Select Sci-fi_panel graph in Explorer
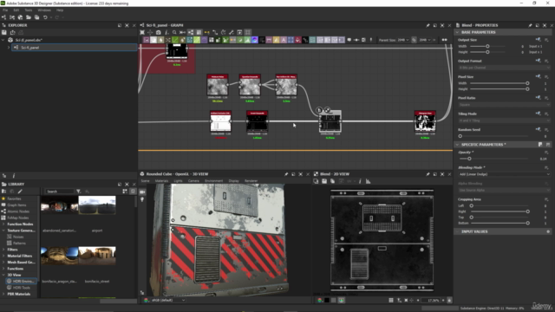The width and height of the screenshot is (555, 312). (75, 48)
